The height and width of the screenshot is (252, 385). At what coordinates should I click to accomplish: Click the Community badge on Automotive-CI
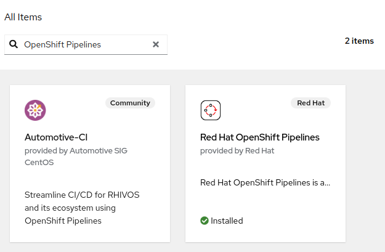[x=130, y=103]
